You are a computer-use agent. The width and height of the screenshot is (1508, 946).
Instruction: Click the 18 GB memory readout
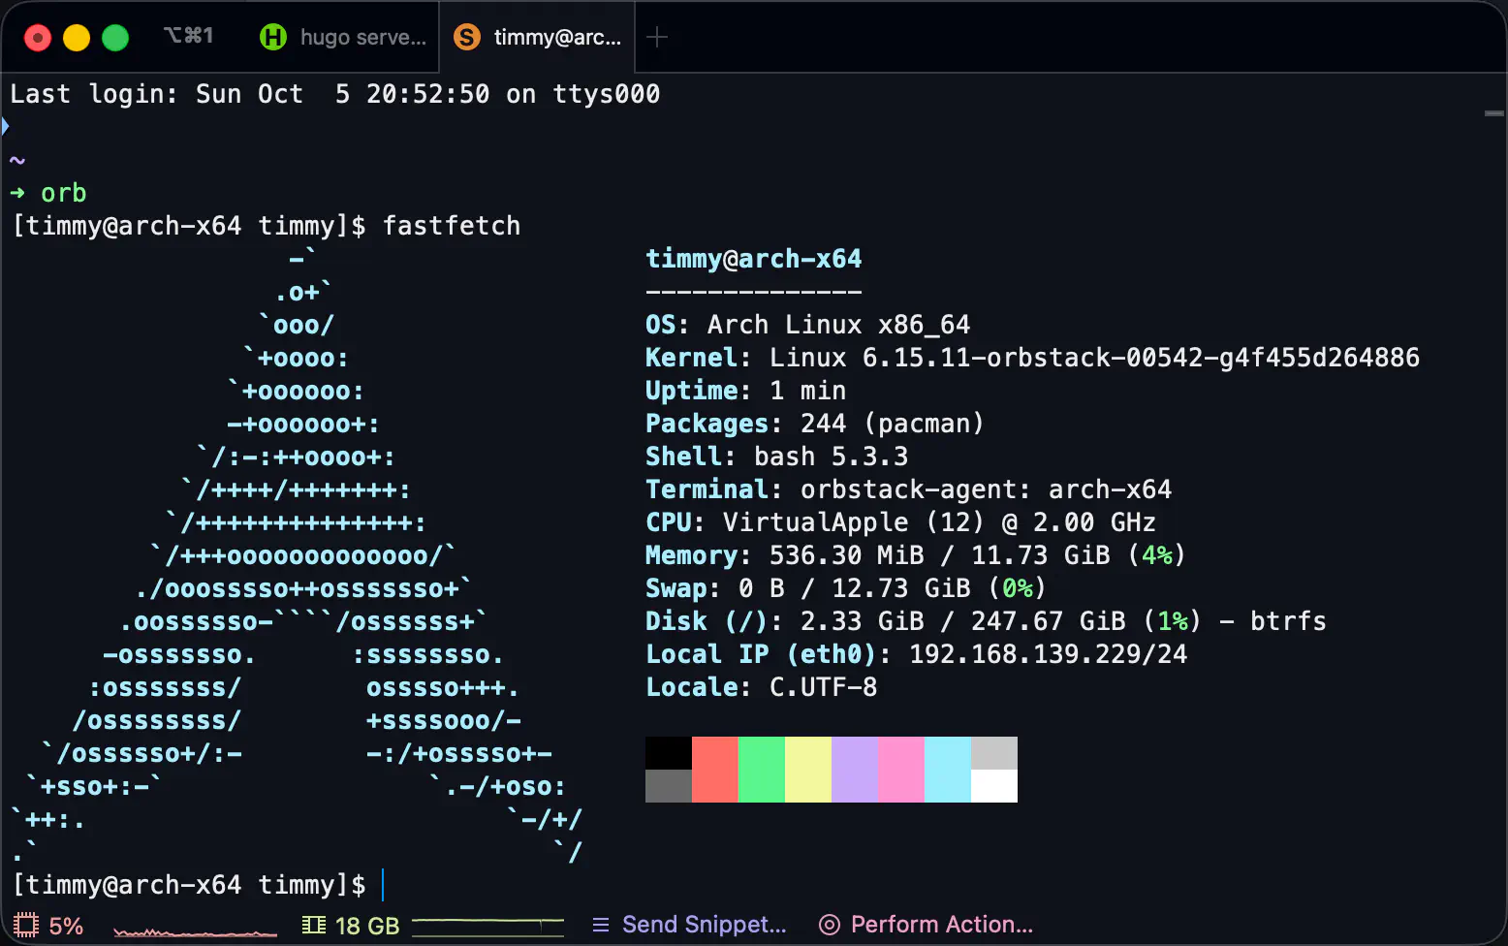[367, 926]
